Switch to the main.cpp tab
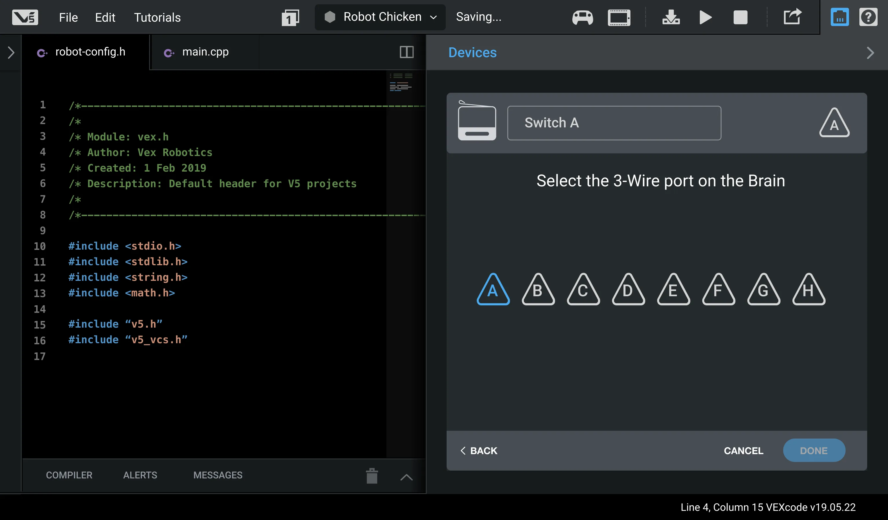This screenshot has height=520, width=888. coord(205,52)
